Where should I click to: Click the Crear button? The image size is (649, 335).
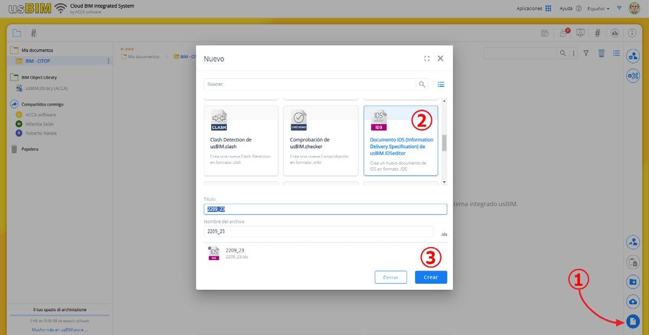pyautogui.click(x=431, y=277)
